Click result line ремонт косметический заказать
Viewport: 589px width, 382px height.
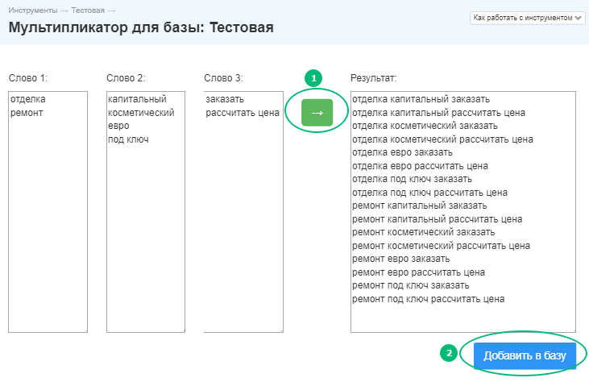point(424,233)
